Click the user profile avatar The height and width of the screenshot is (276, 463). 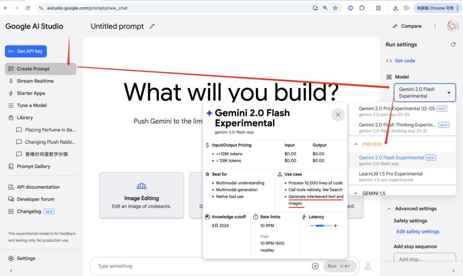(x=452, y=26)
